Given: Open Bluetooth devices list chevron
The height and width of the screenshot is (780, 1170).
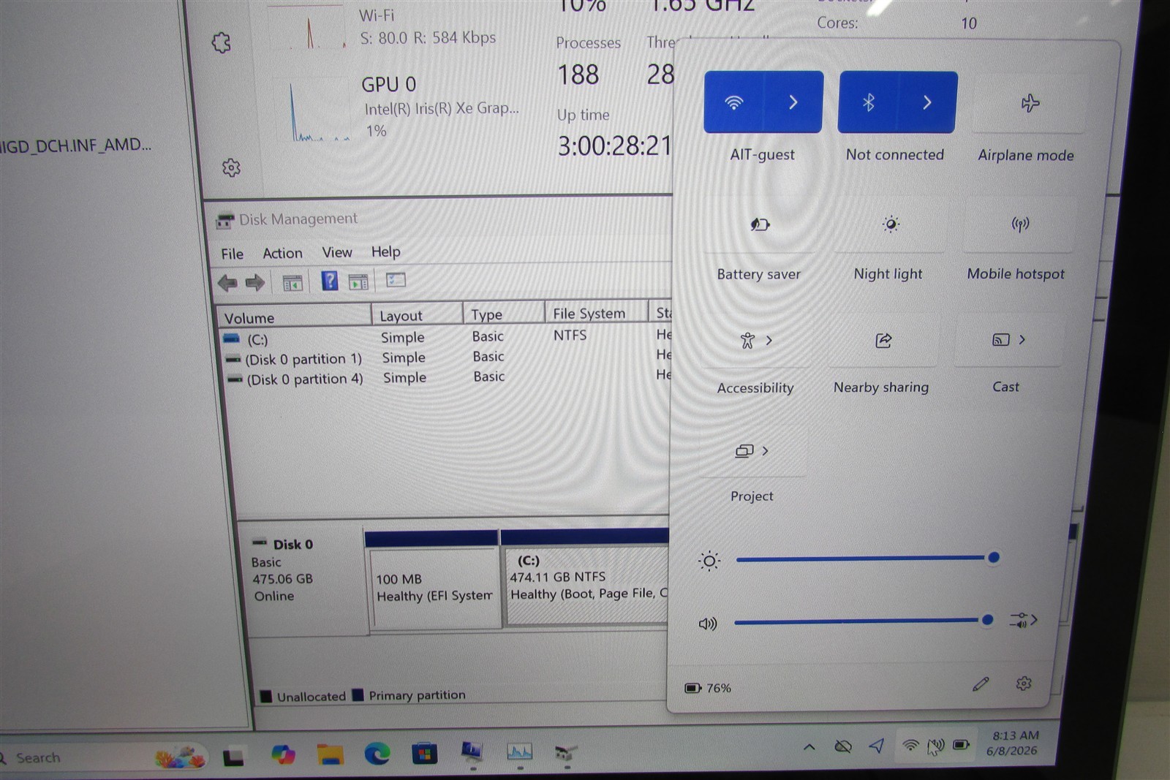Looking at the screenshot, I should tap(927, 102).
